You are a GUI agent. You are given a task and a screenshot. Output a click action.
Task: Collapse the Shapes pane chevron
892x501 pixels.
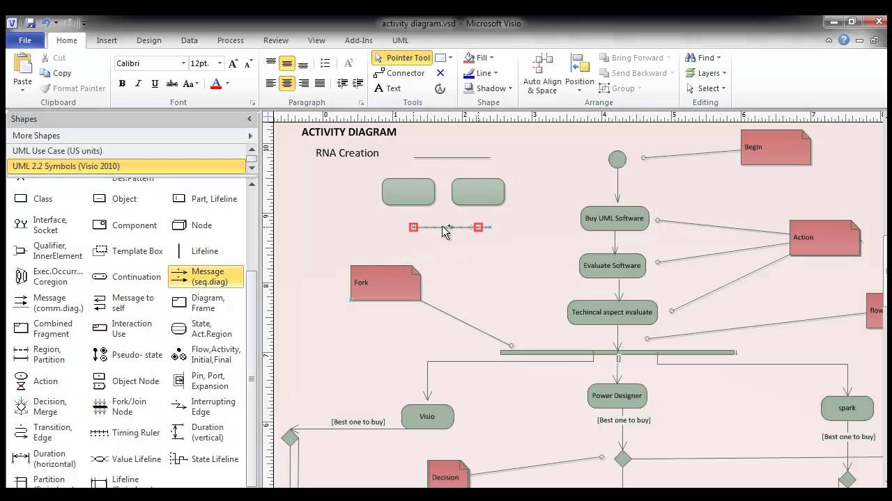[x=249, y=119]
